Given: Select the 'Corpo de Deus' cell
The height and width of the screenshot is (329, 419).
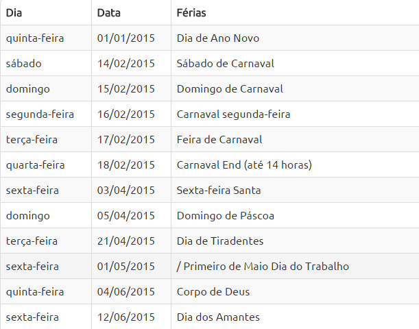Looking at the screenshot, I should click(x=213, y=292).
